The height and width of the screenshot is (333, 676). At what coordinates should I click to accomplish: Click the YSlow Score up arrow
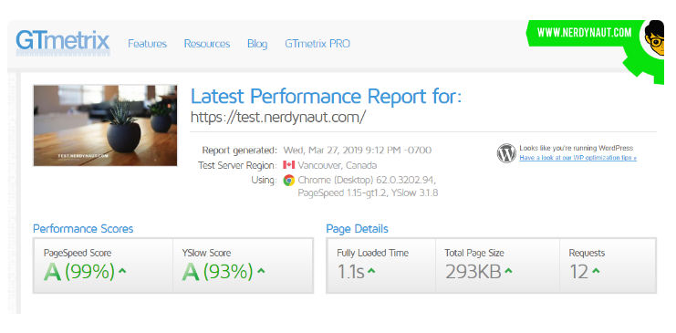click(x=261, y=271)
